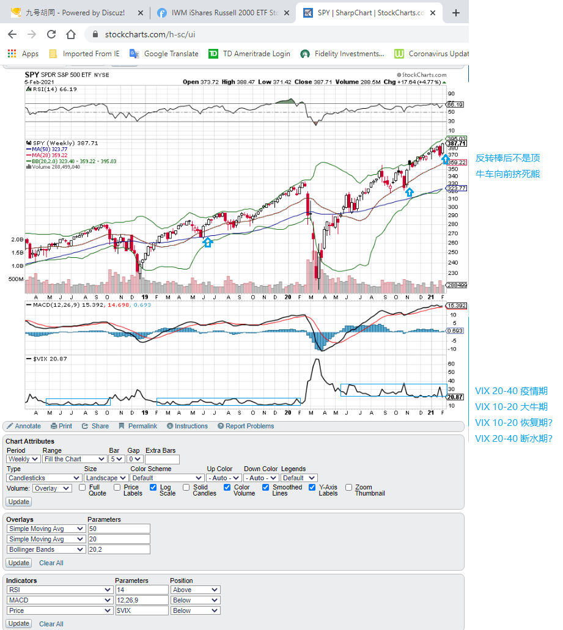Enable the Full Quote checkbox

pyautogui.click(x=83, y=488)
